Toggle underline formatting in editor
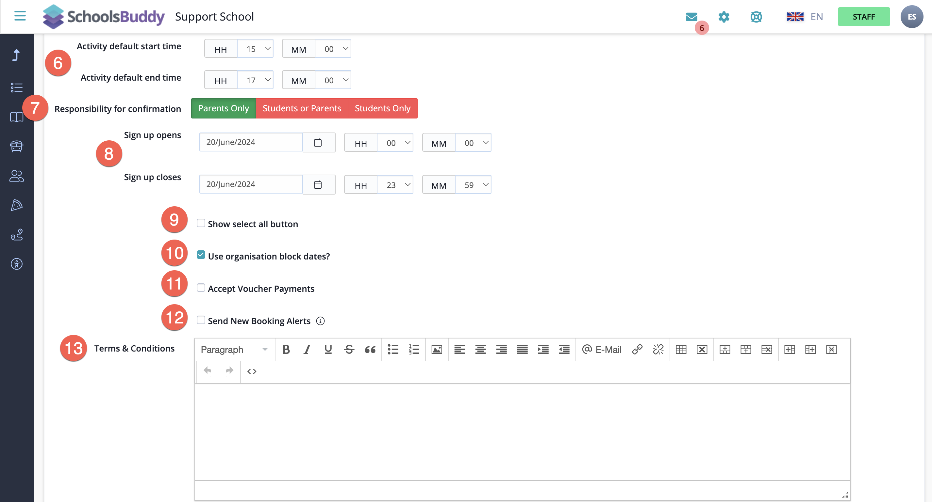Image resolution: width=932 pixels, height=502 pixels. click(328, 350)
